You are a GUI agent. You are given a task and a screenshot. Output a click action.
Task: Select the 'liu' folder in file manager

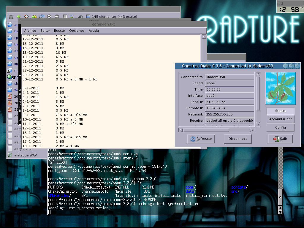(13, 64)
